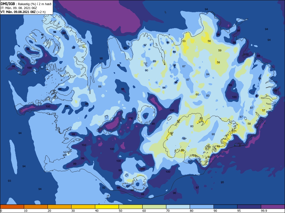The height and width of the screenshot is (213, 285).
Task: Click the humidity value "60" on map
Action: (x=197, y=95)
